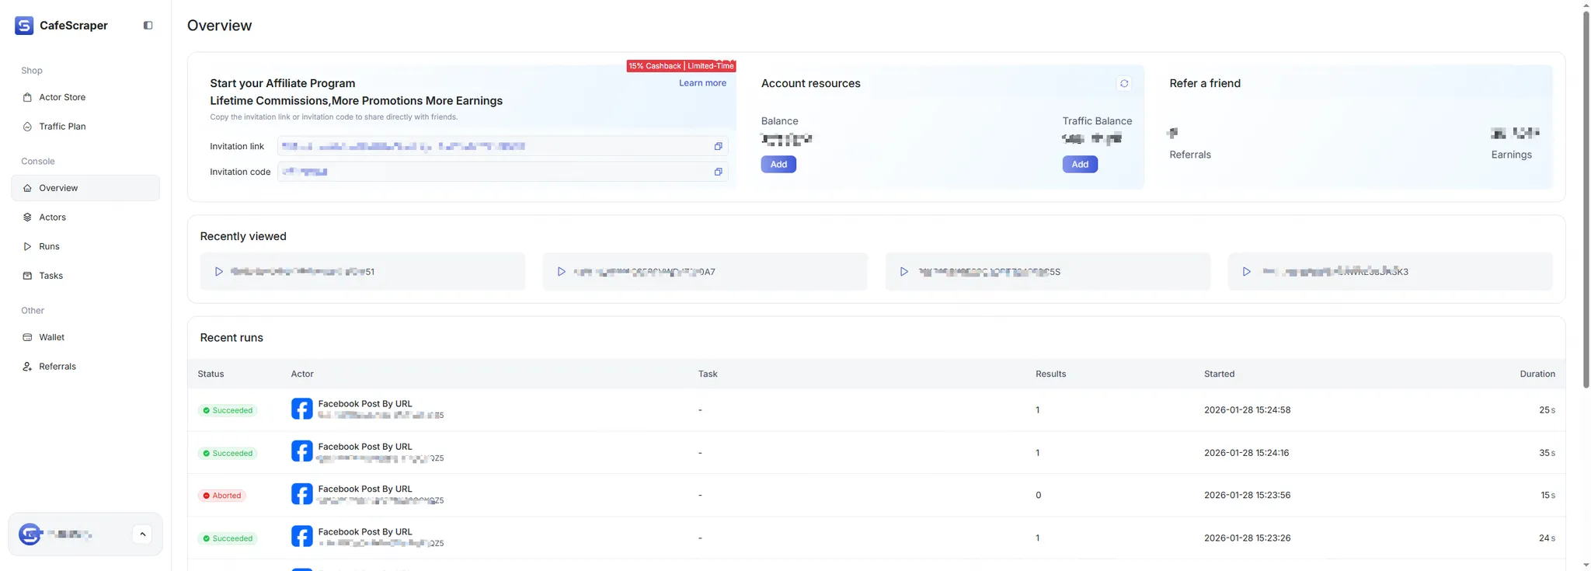Click the Duration column header
Screen dimensions: 1591x571
tap(1537, 374)
